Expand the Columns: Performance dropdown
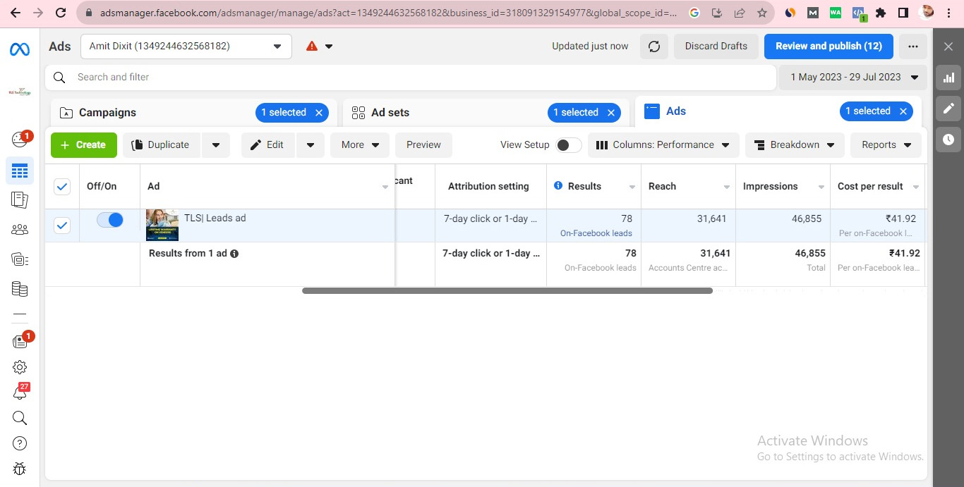964x487 pixels. [x=663, y=145]
